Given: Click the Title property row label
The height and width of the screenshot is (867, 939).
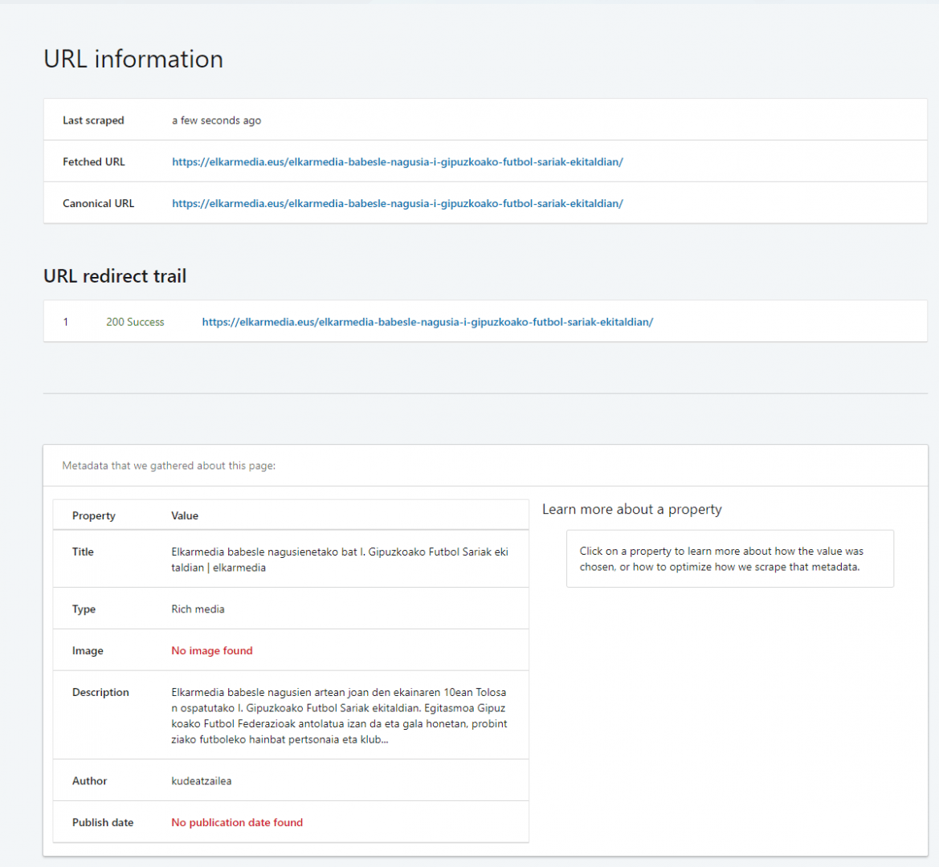Looking at the screenshot, I should click(x=84, y=552).
